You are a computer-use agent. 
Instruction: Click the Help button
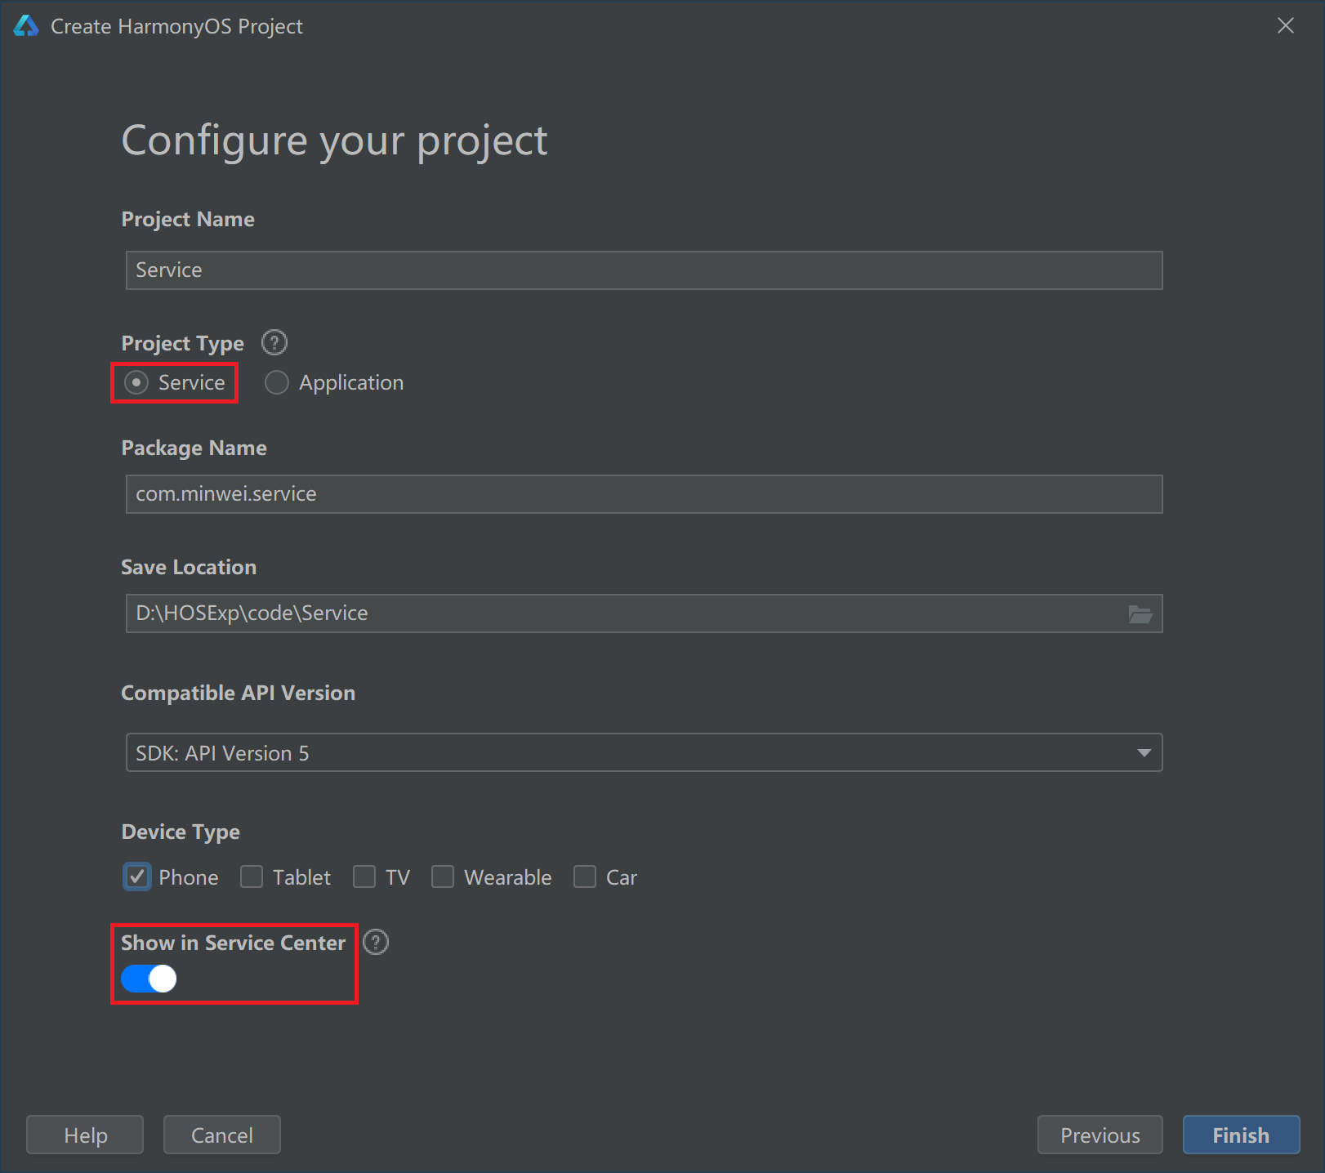pos(85,1135)
